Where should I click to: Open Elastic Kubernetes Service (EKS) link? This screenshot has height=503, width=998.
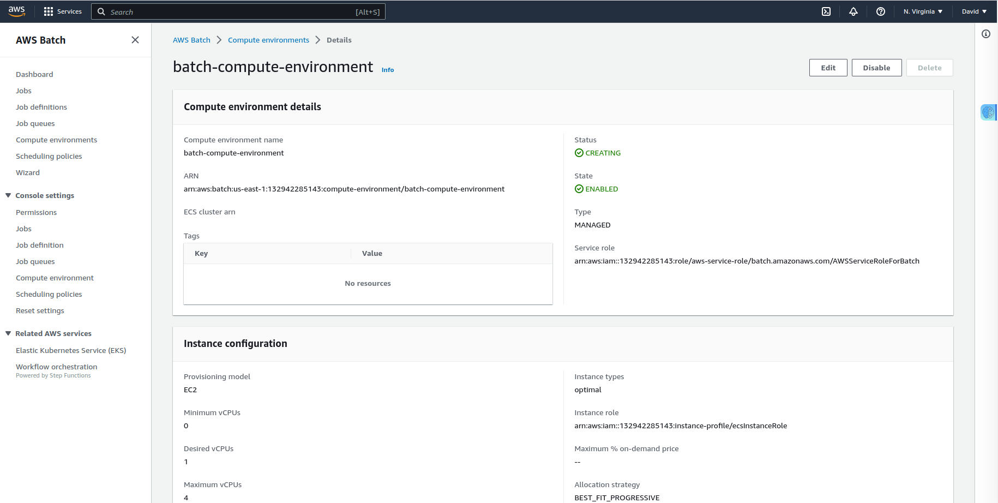[x=71, y=350]
